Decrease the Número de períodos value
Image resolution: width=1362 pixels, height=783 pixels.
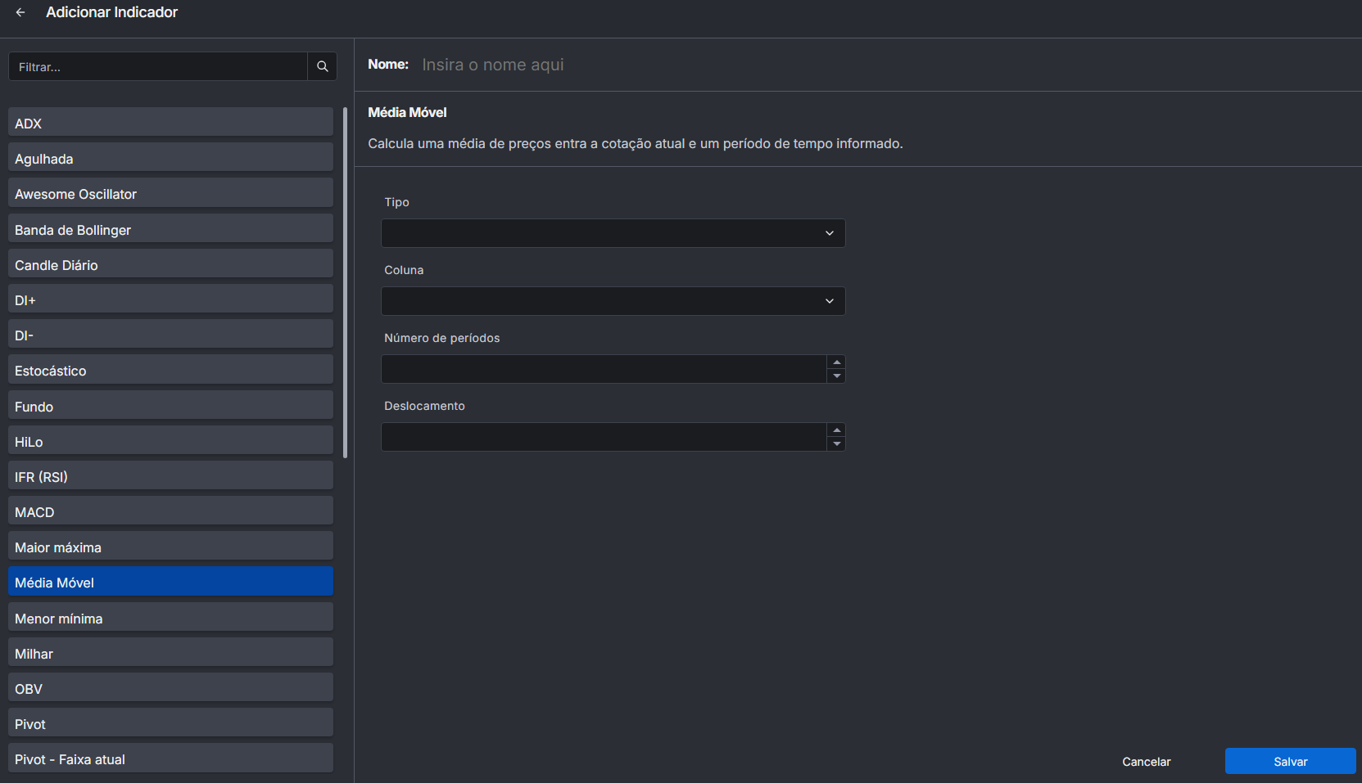(836, 376)
